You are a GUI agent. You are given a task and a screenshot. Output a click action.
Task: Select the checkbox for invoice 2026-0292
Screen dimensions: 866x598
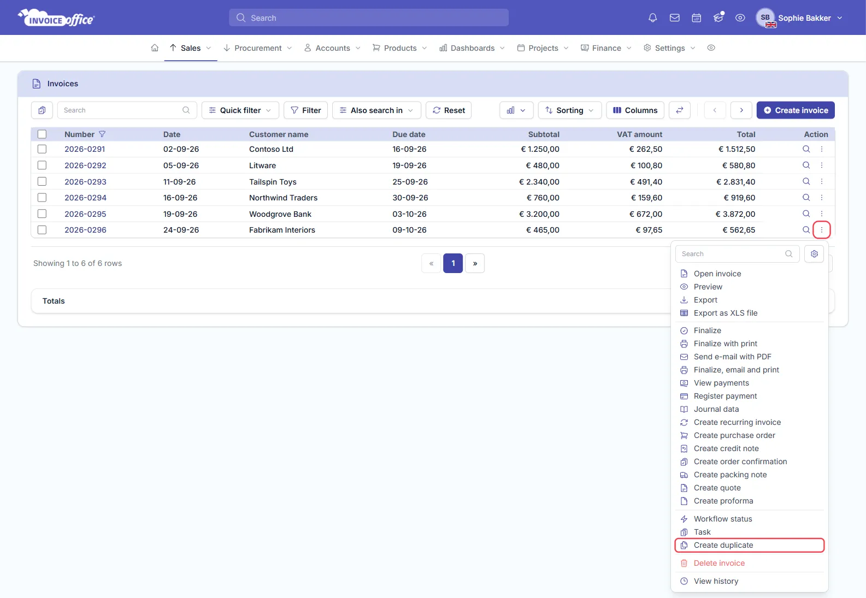coord(42,165)
